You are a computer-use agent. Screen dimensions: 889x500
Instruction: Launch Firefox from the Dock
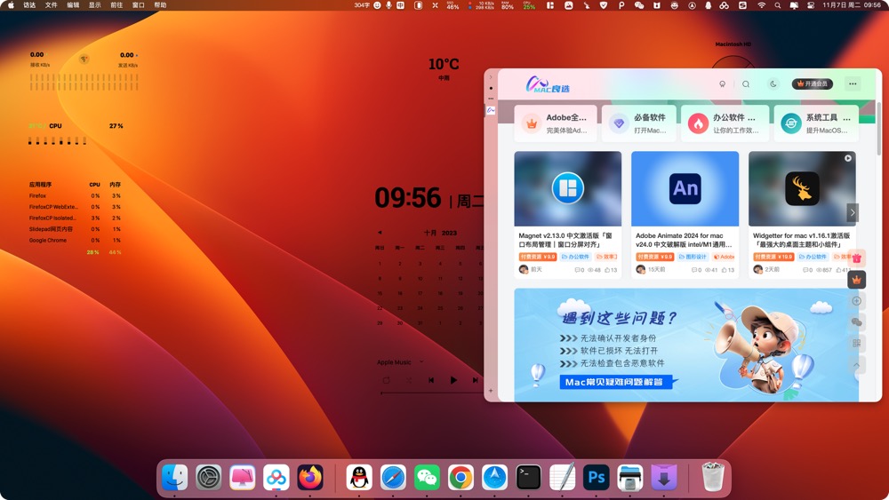[x=310, y=477]
